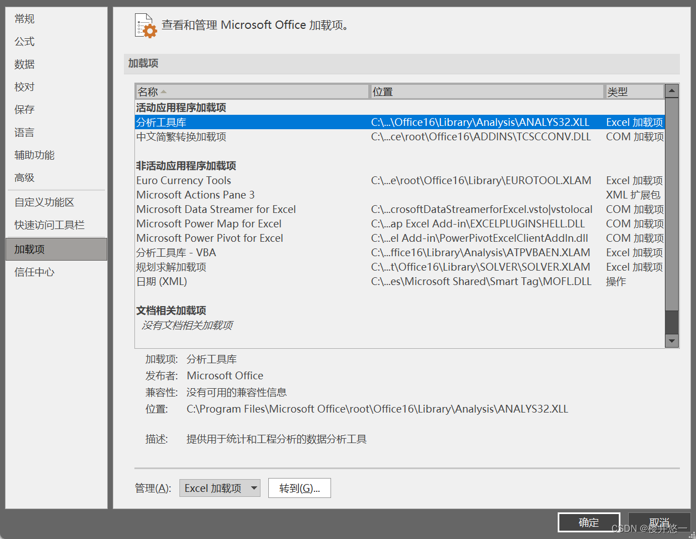Open the 信任中心 category
Image resolution: width=696 pixels, height=539 pixels.
tap(34, 272)
